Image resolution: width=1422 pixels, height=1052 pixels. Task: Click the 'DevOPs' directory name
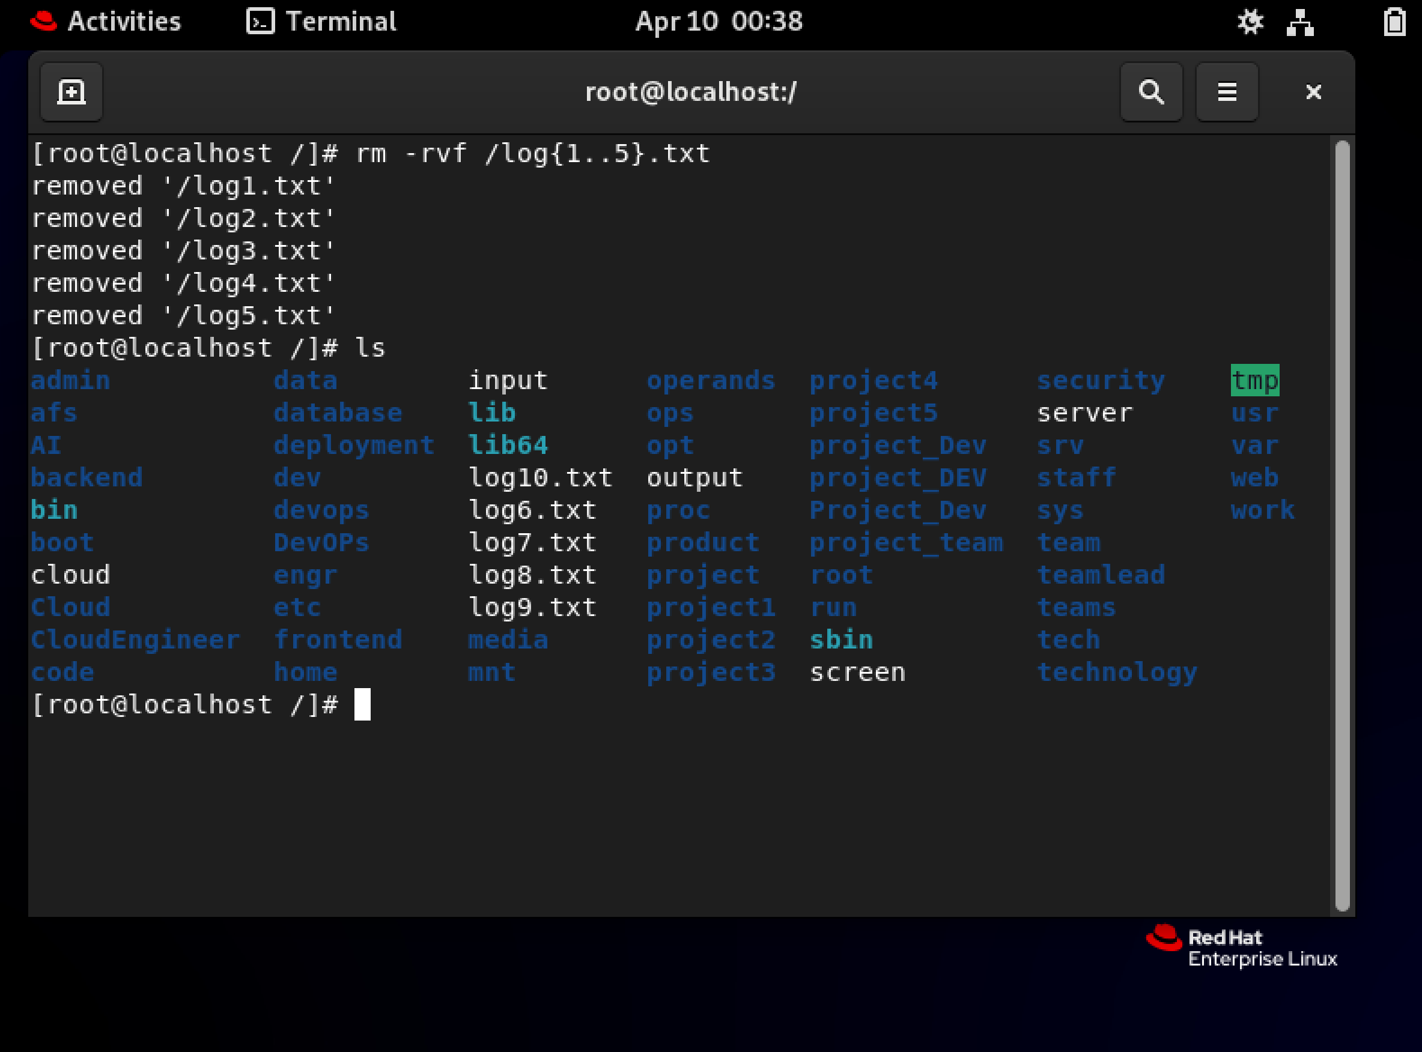click(322, 543)
